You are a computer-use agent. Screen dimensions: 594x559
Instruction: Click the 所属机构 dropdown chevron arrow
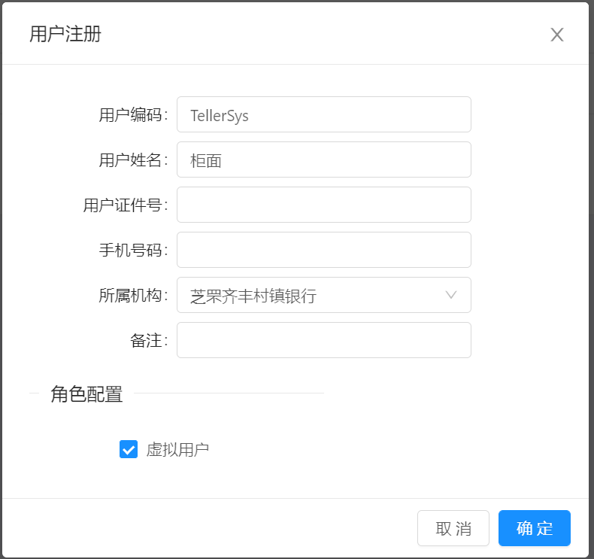point(451,295)
